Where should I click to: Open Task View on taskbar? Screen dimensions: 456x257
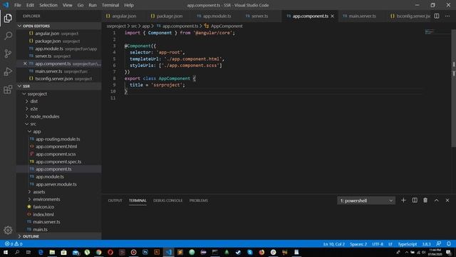pyautogui.click(x=28, y=252)
